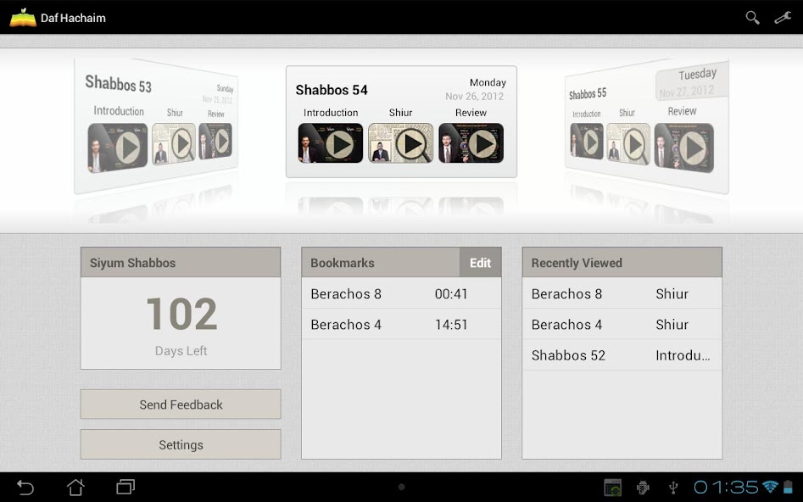Select Berachos 8 Shiur in Recently Viewed
This screenshot has height=502, width=803.
(x=622, y=294)
